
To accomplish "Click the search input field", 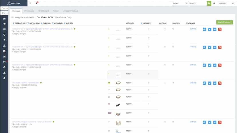I will [198, 3].
